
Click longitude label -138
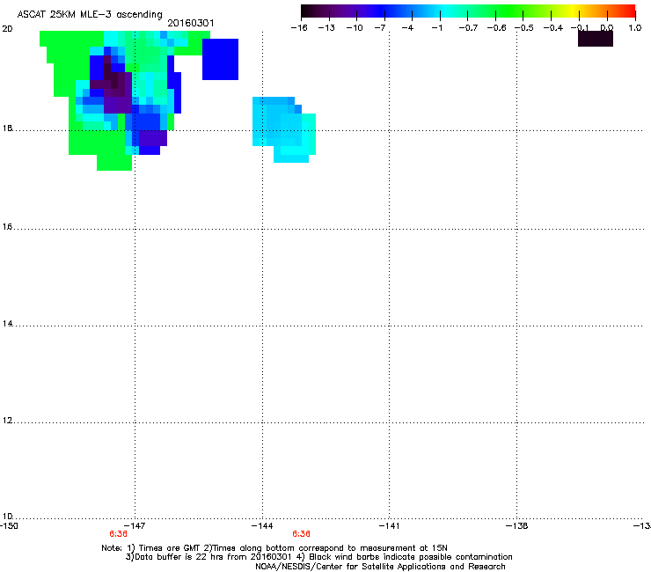516,526
